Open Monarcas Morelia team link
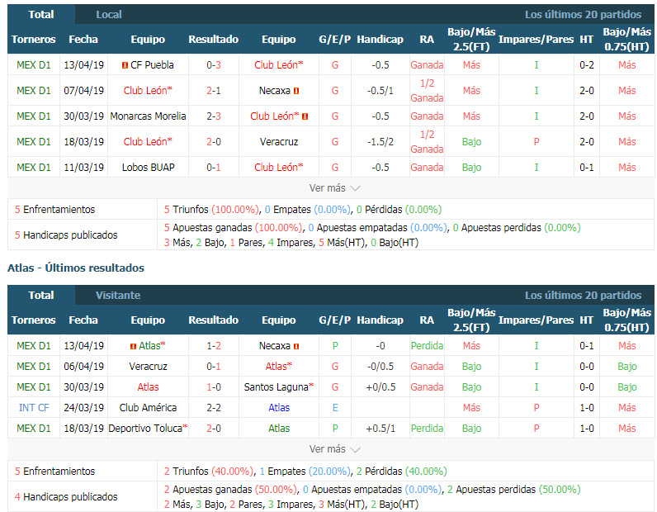The width and height of the screenshot is (657, 512). click(148, 116)
